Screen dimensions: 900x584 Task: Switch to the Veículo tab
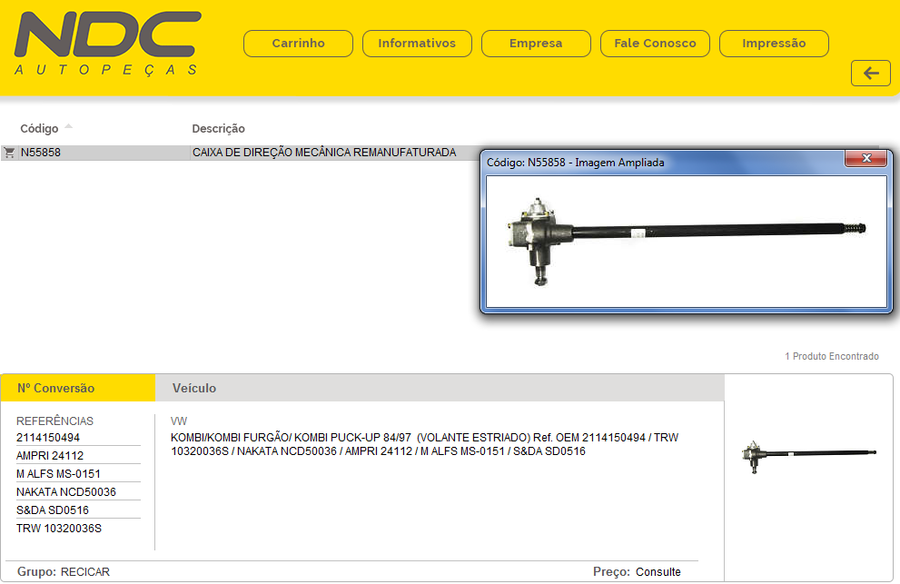point(194,388)
